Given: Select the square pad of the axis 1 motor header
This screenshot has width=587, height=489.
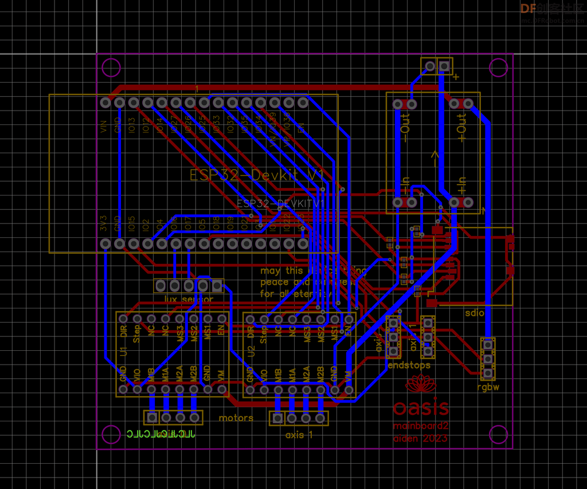Looking at the screenshot, I should [277, 418].
